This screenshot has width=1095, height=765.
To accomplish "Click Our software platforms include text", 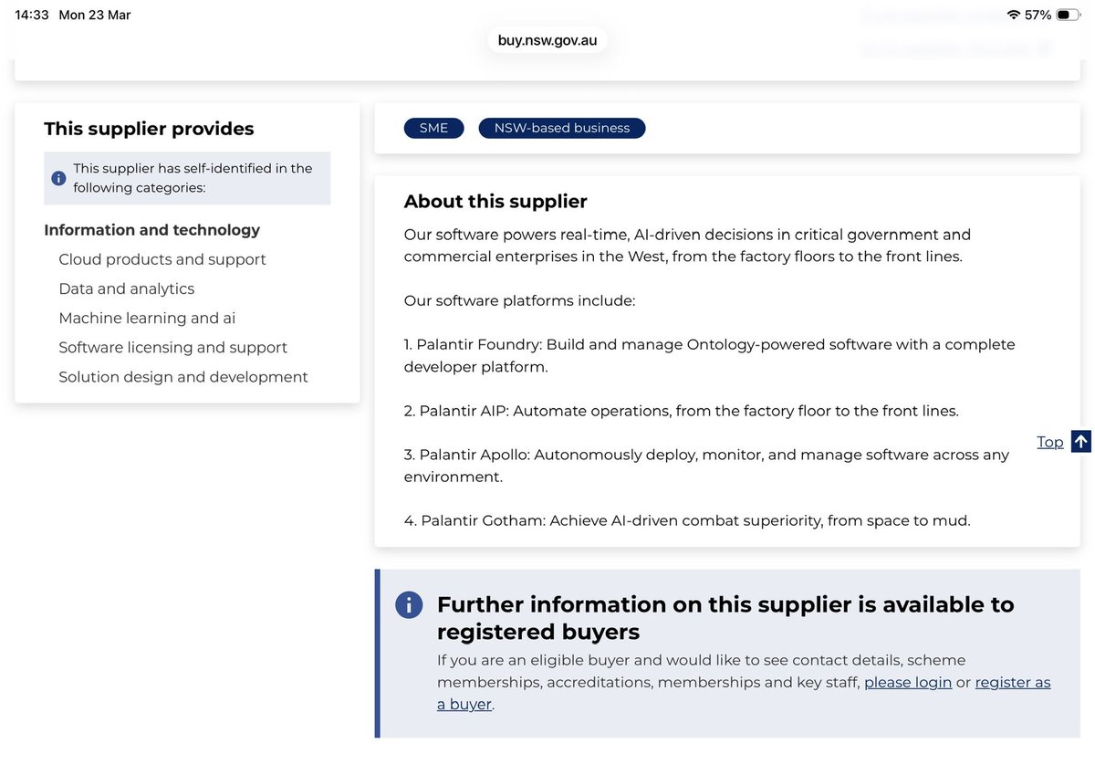I will 519,300.
